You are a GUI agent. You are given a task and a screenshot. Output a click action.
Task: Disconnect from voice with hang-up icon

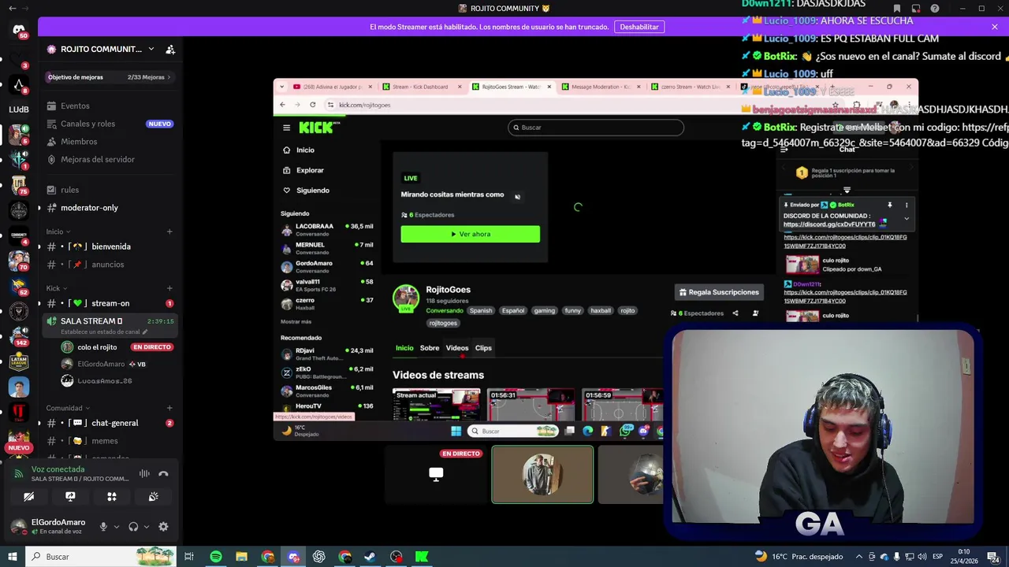pos(163,473)
